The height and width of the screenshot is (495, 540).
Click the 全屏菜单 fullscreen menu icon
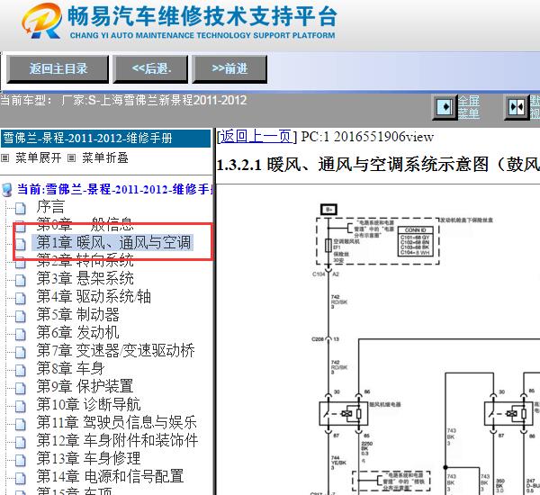click(x=445, y=107)
